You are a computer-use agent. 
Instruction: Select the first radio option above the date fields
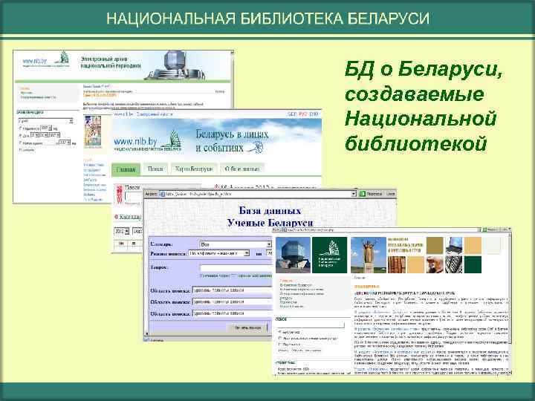(x=21, y=128)
